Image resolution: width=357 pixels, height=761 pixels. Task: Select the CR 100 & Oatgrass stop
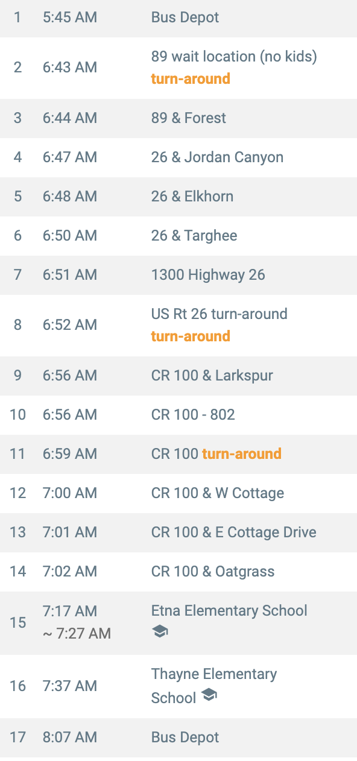pos(178,572)
